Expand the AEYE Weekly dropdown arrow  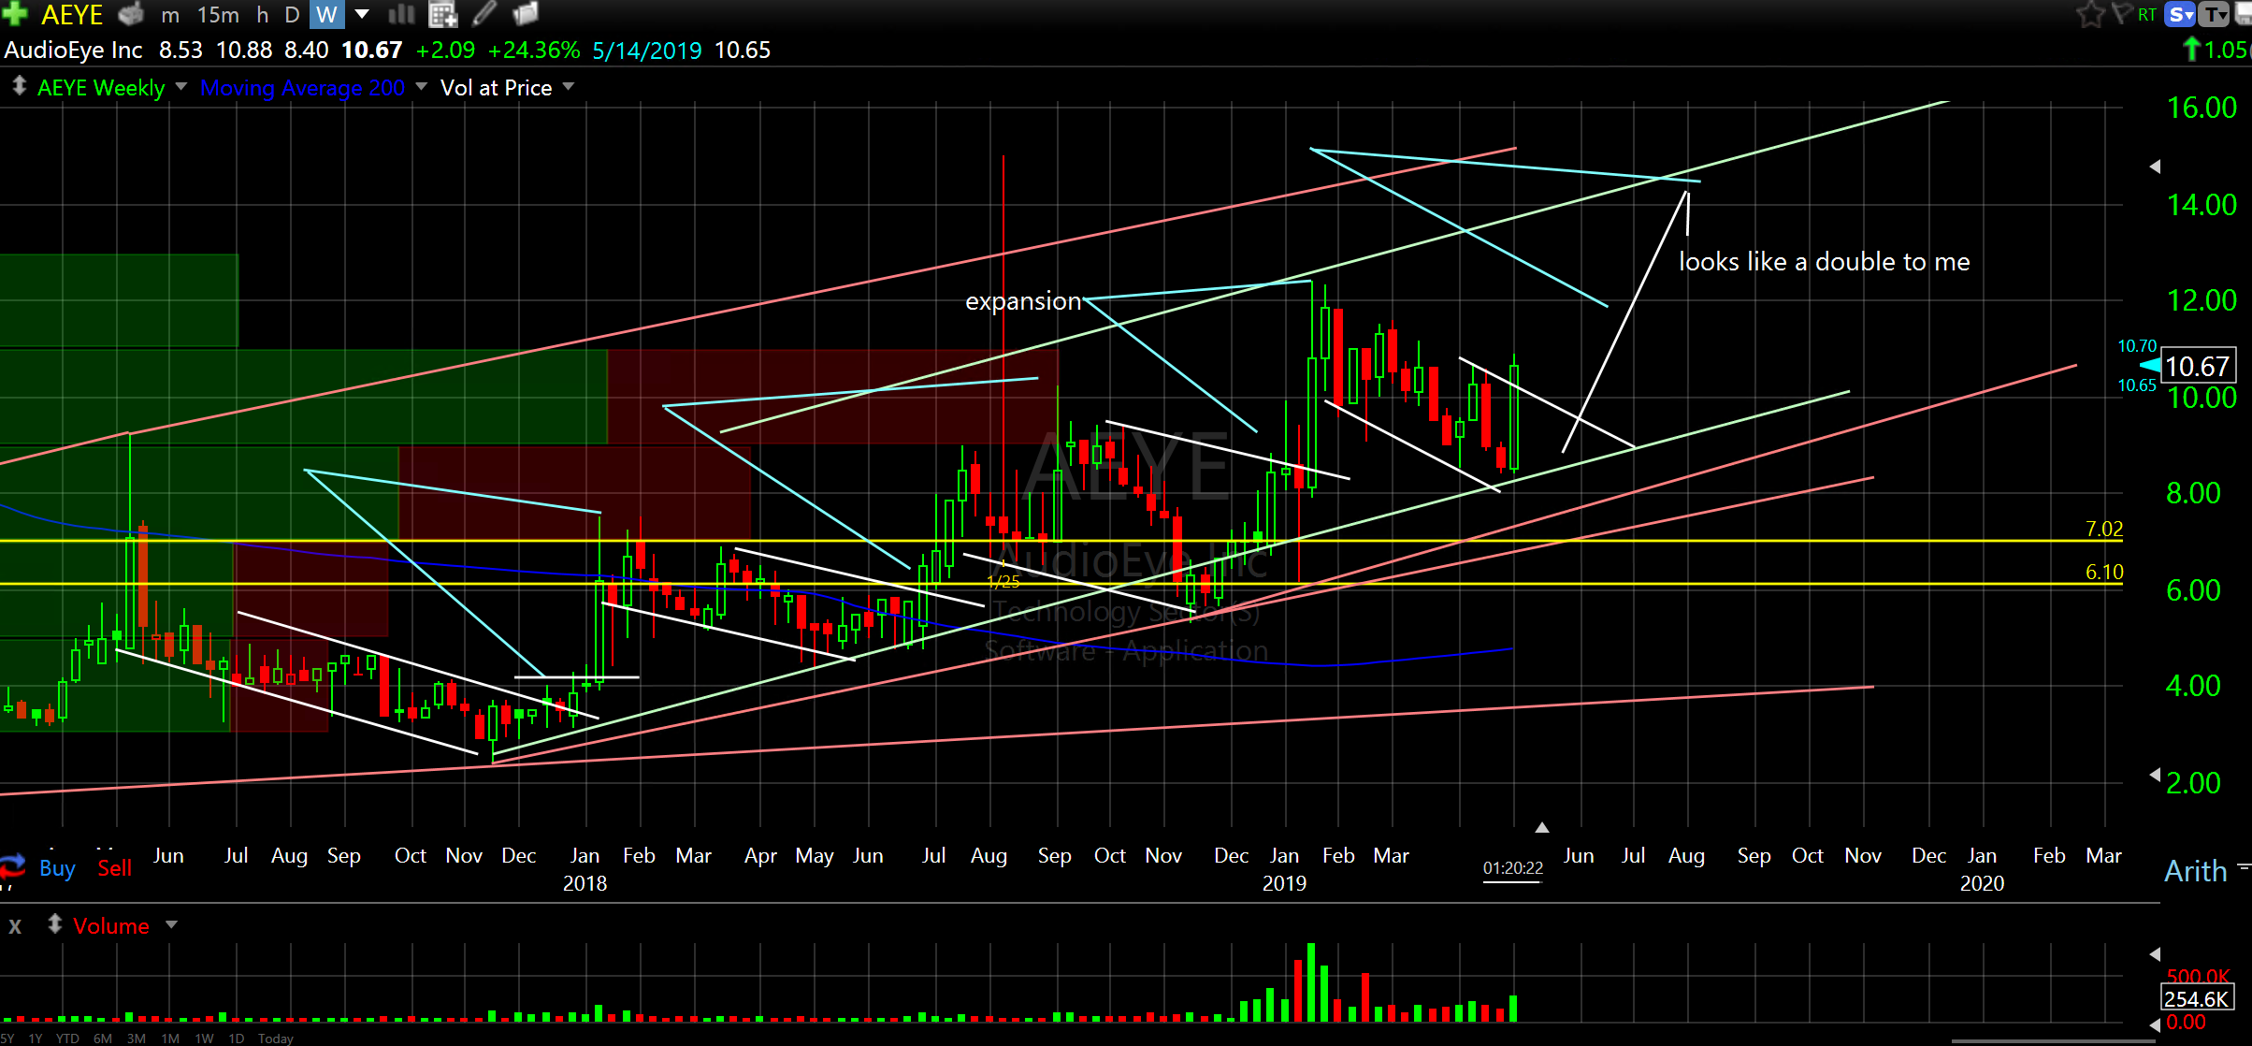(181, 87)
